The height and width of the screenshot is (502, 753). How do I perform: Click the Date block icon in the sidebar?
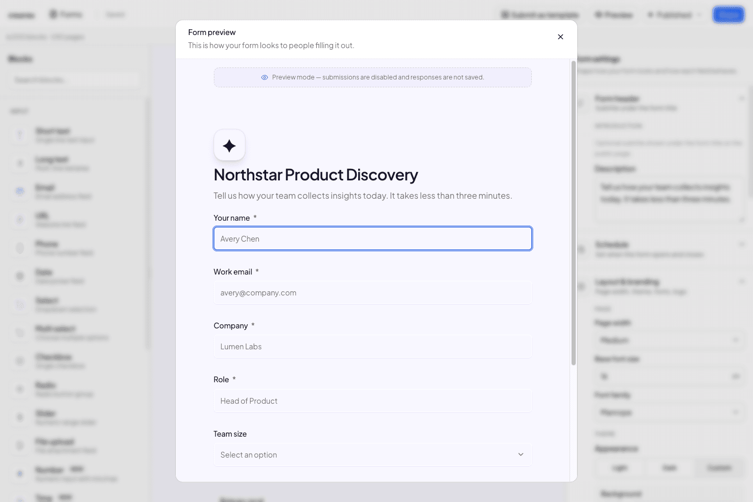point(20,276)
